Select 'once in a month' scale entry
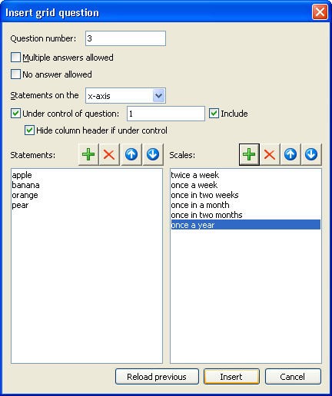332x396 pixels. click(x=200, y=205)
